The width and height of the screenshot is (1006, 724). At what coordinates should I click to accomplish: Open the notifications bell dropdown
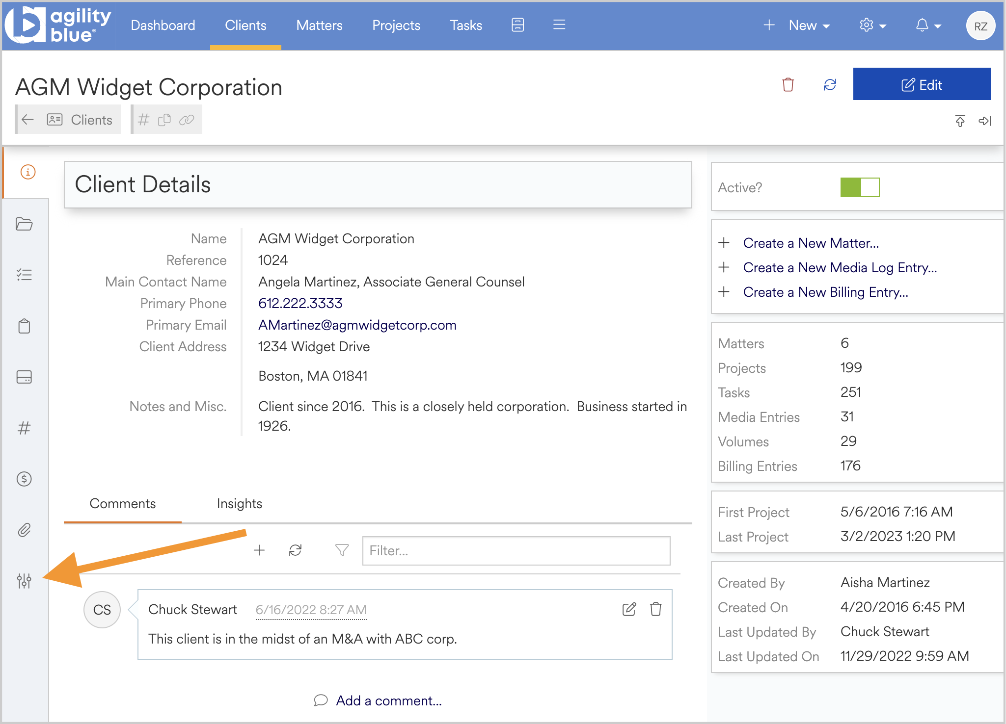[x=928, y=25]
